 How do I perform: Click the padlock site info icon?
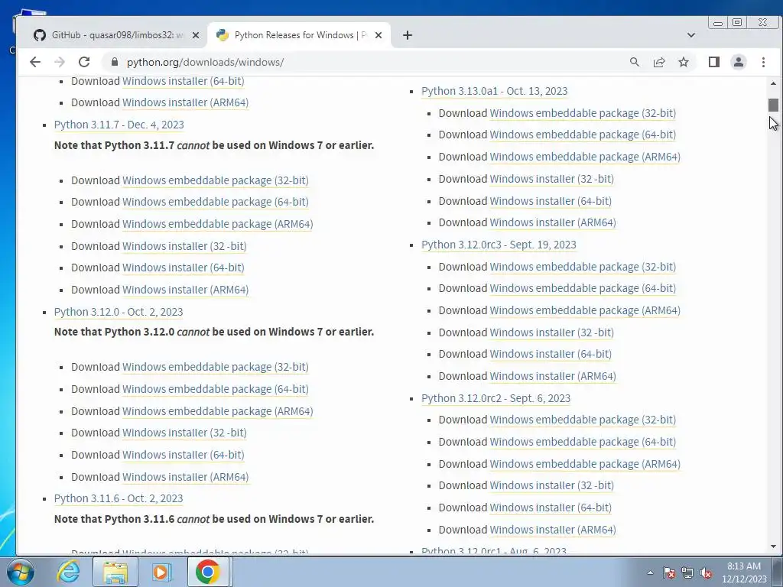click(x=115, y=62)
